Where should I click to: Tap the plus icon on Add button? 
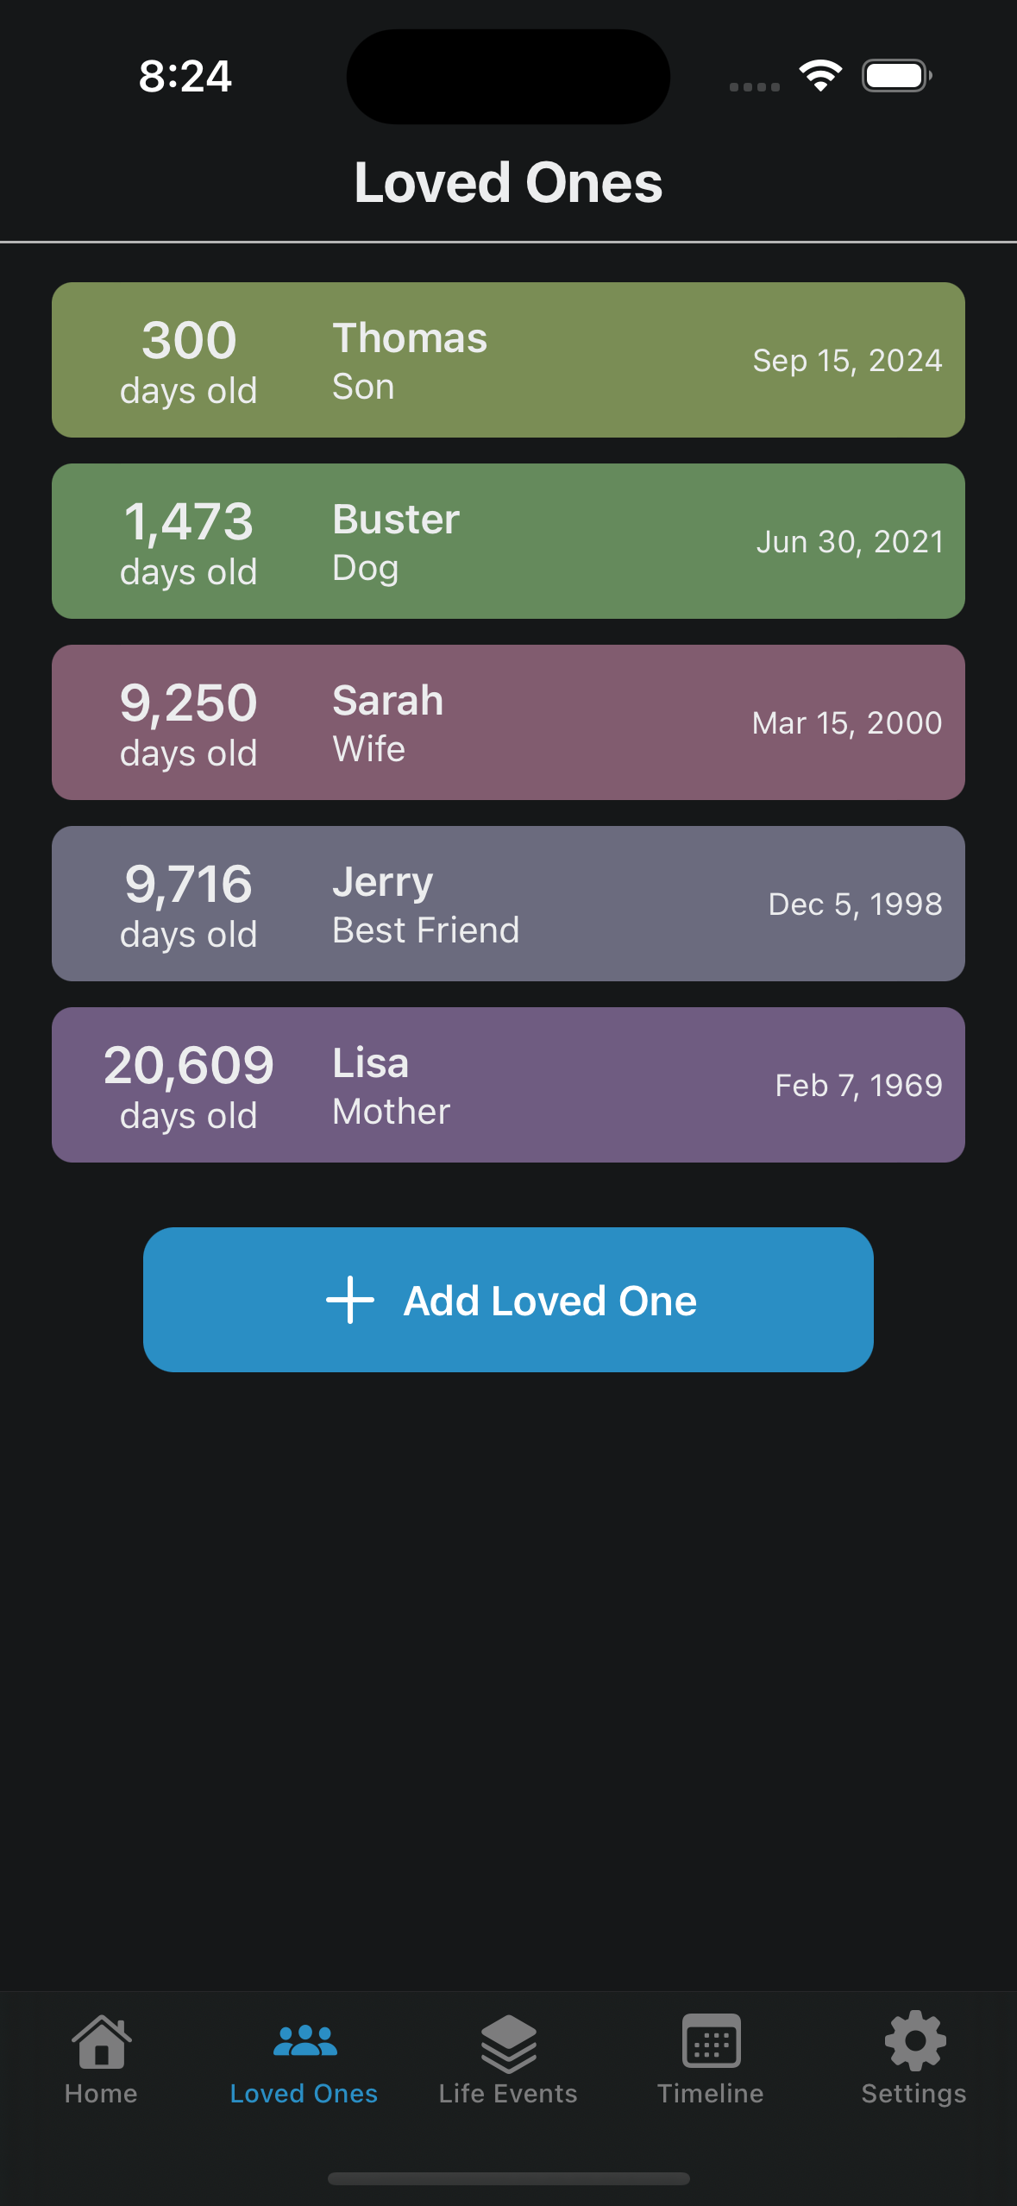click(x=349, y=1300)
